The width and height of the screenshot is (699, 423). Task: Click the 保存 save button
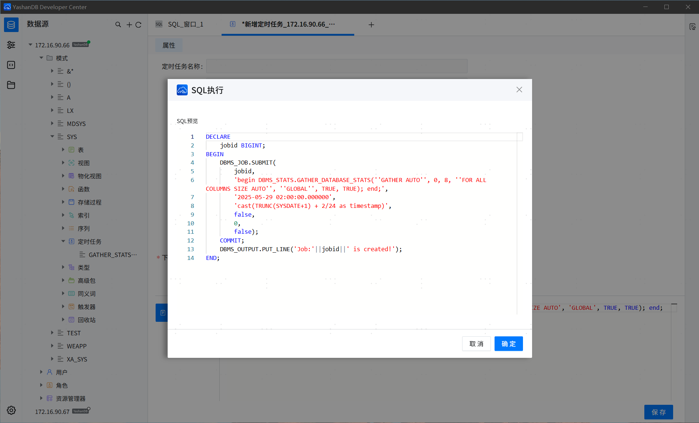(659, 412)
